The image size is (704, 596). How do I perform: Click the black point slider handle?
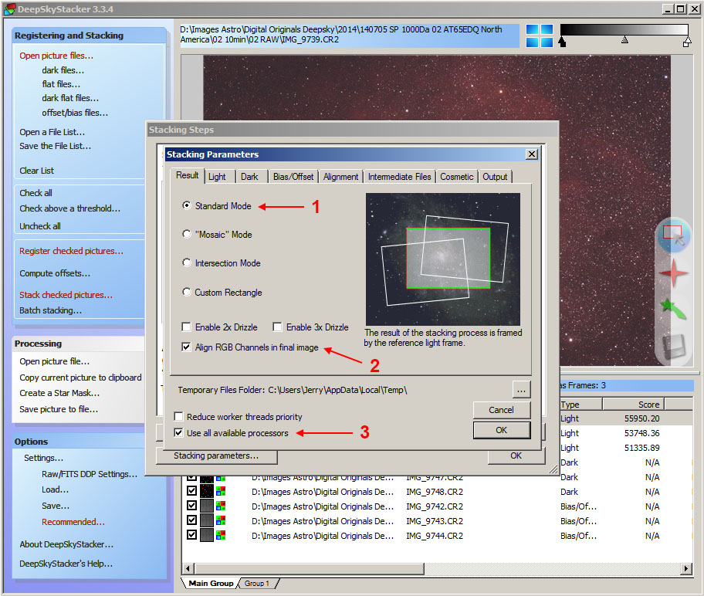pyautogui.click(x=562, y=42)
